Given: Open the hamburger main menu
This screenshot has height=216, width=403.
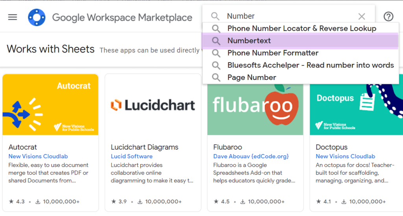Looking at the screenshot, I should click(x=12, y=17).
